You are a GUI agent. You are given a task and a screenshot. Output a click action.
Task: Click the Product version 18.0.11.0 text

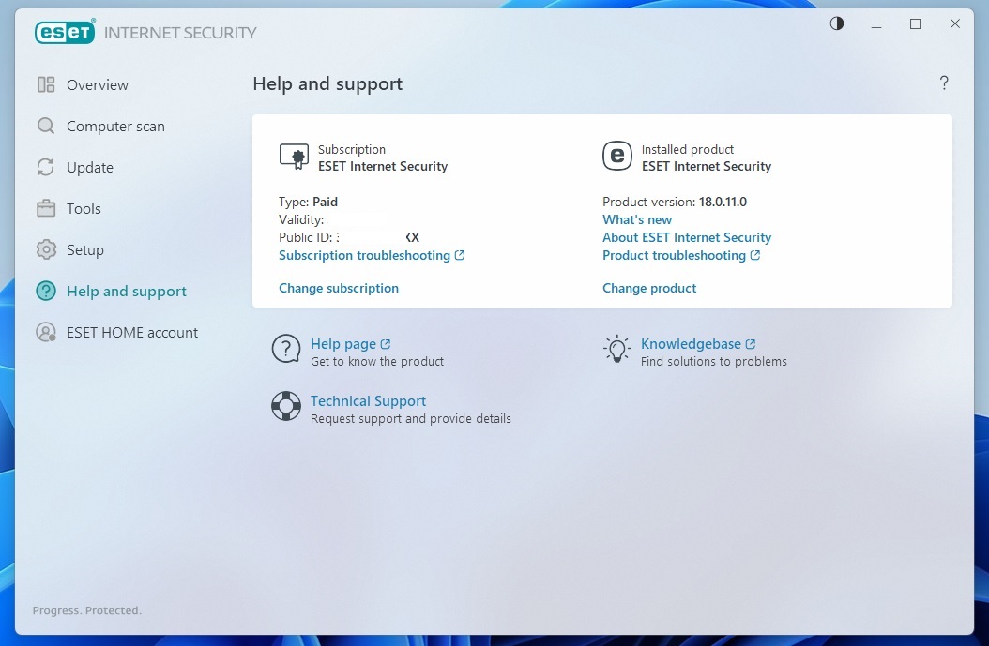point(675,203)
